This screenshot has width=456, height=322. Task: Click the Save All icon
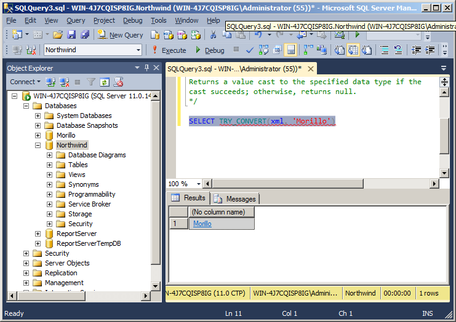tap(85, 35)
